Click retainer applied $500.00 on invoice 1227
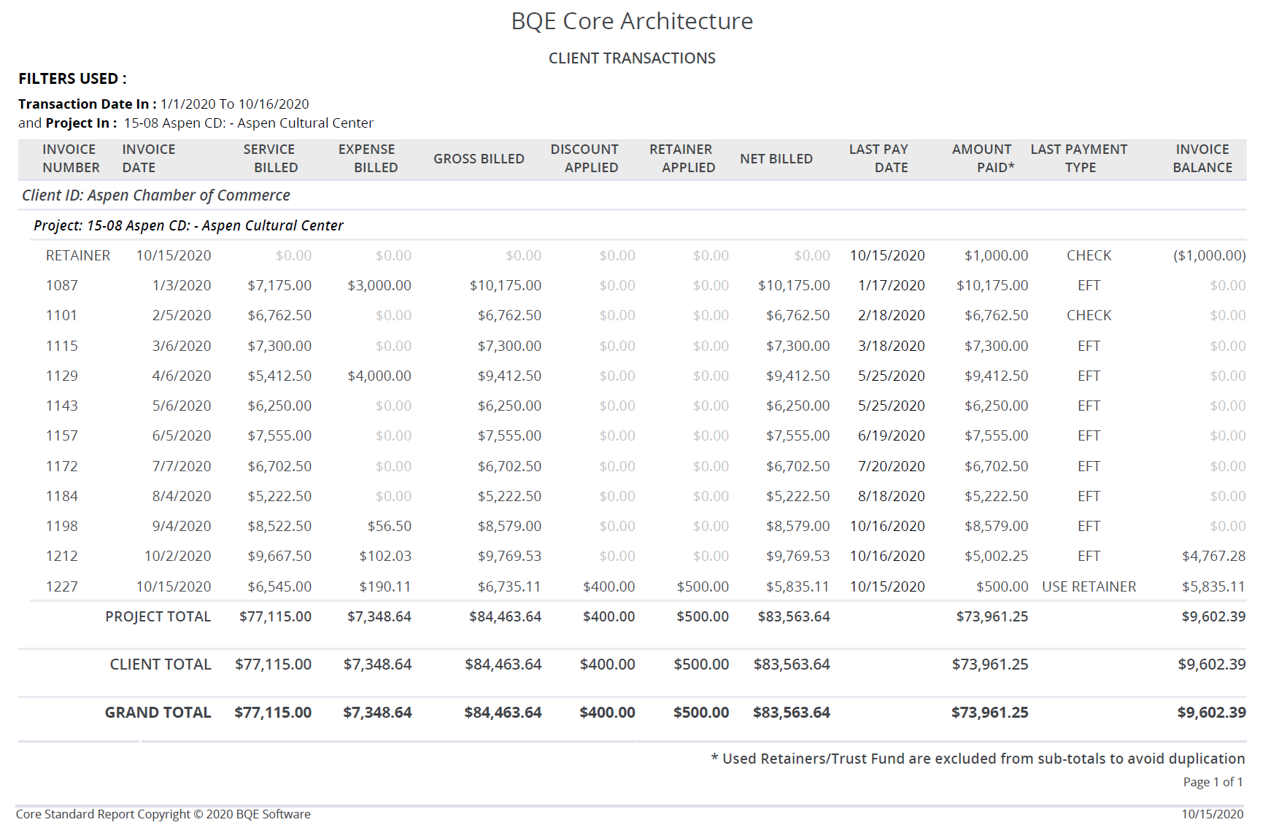The width and height of the screenshot is (1271, 833). click(703, 587)
